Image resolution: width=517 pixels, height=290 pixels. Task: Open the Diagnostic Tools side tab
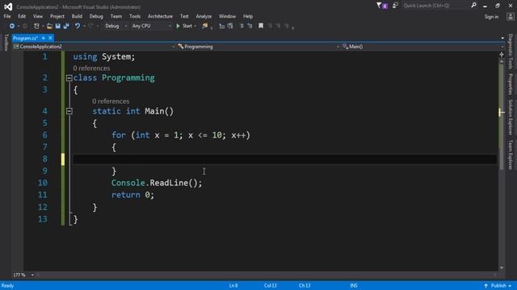[x=511, y=52]
